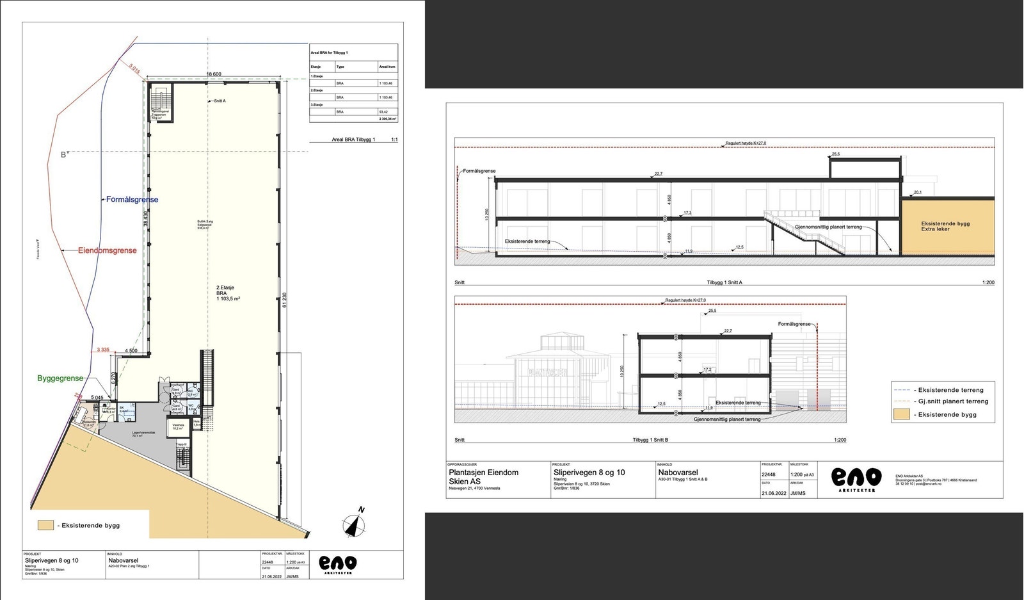Viewport: 1024px width, 600px height.
Task: Click the B section marker on the plan
Action: click(x=63, y=154)
